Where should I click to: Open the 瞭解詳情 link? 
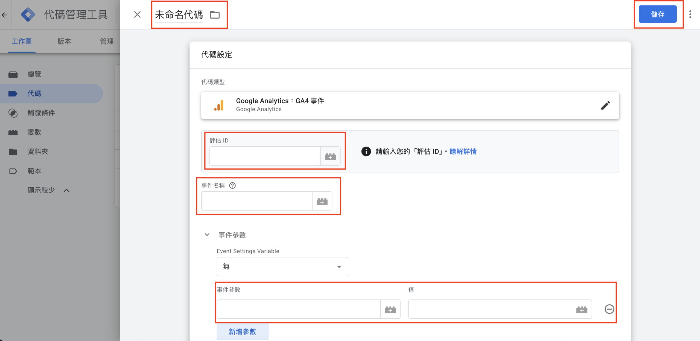click(463, 152)
